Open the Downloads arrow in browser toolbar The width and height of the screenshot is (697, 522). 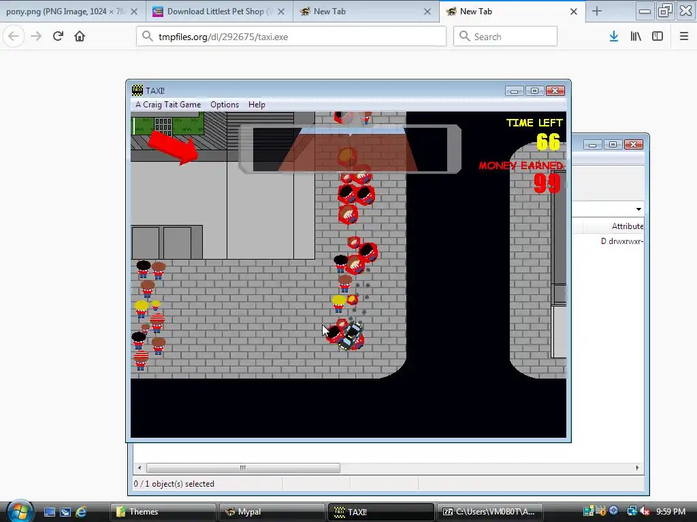click(614, 37)
